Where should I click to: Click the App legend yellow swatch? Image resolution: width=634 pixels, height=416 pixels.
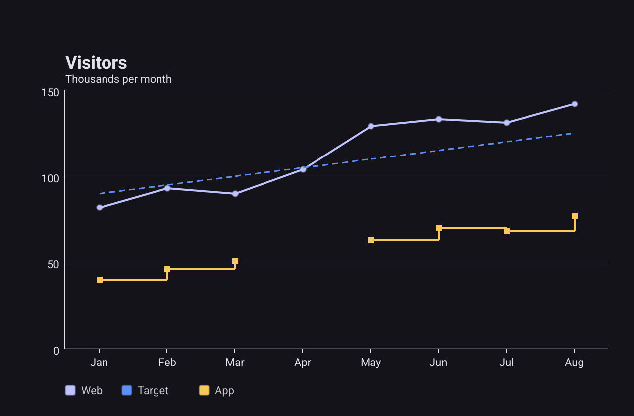pyautogui.click(x=204, y=390)
